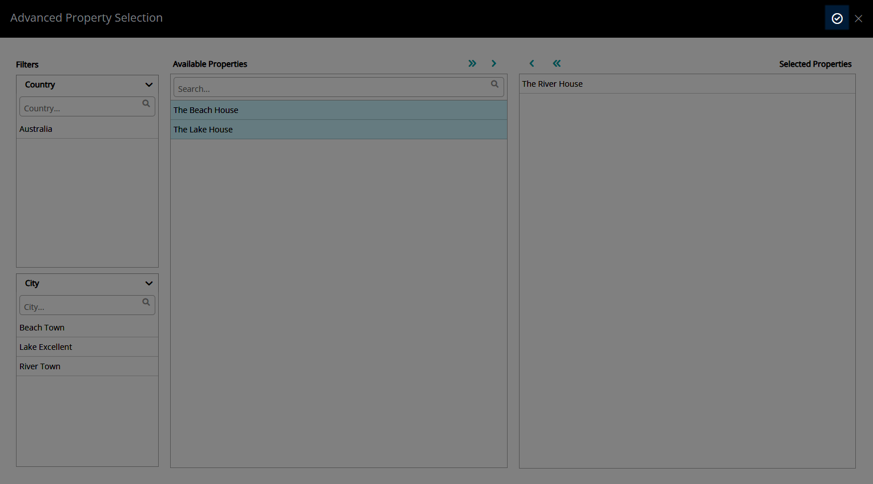This screenshot has height=484, width=873.
Task: Move highlighted property to selected list
Action: tap(494, 63)
